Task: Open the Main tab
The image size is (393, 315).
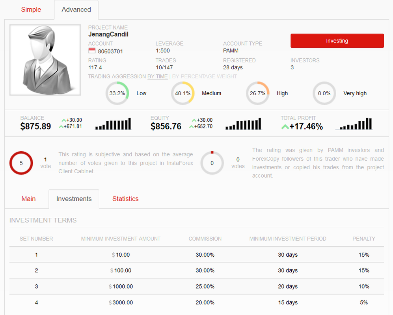Action: (x=28, y=199)
